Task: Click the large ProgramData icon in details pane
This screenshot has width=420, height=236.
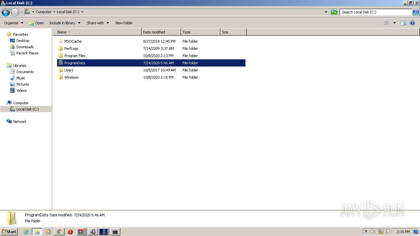Action: [x=12, y=218]
